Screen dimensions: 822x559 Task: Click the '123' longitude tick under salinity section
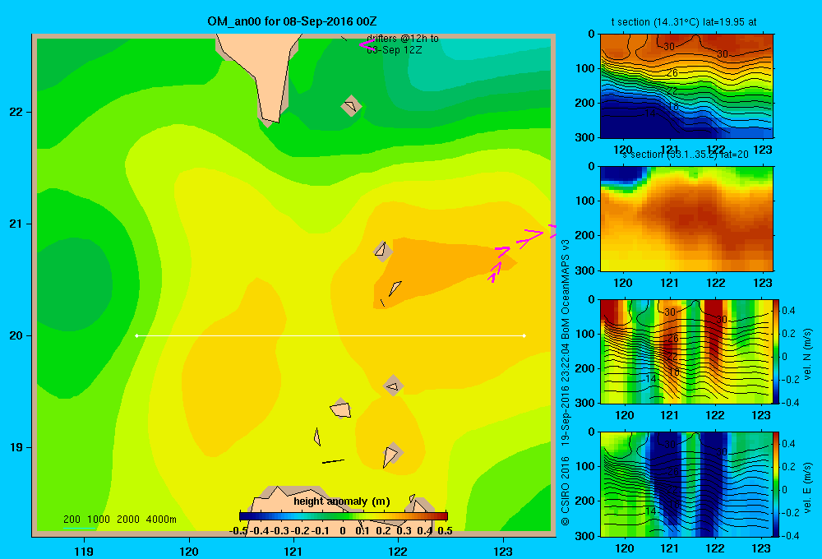click(x=762, y=283)
